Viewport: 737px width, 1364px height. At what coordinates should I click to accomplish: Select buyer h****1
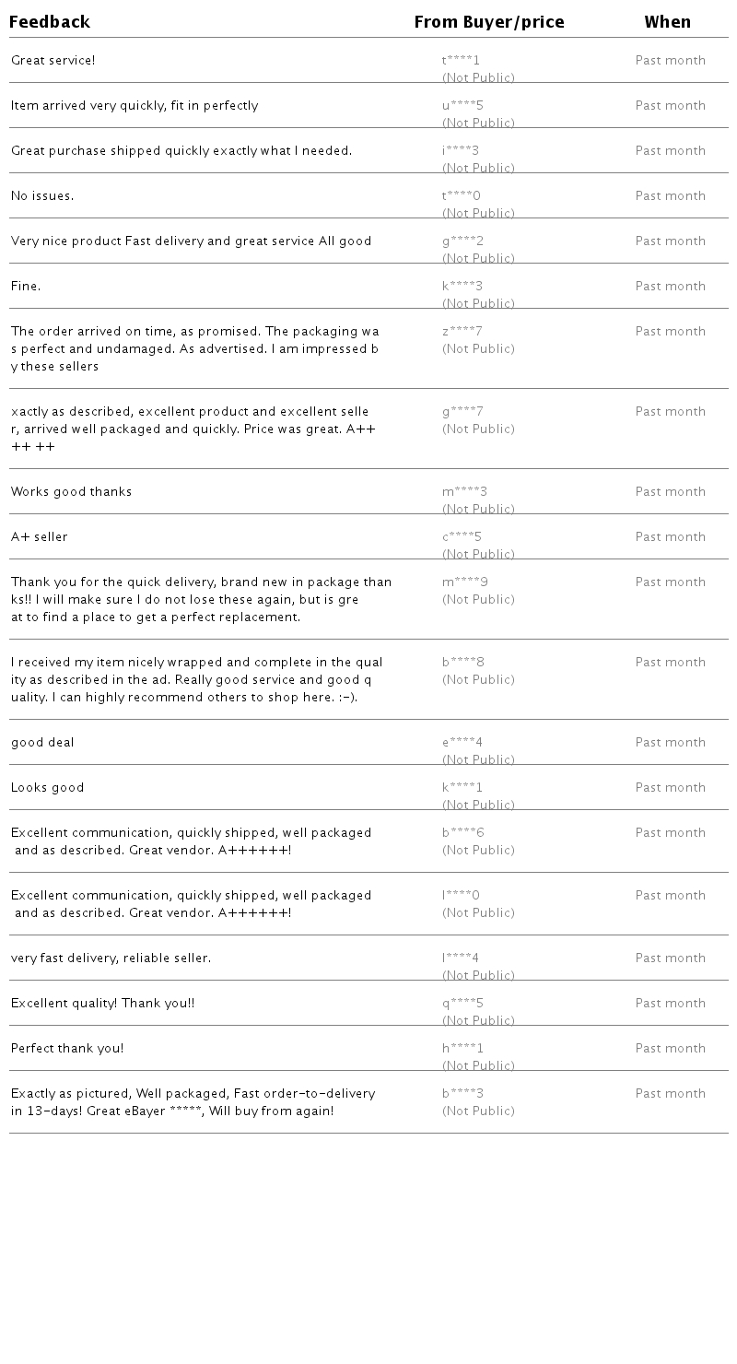[x=462, y=1049]
